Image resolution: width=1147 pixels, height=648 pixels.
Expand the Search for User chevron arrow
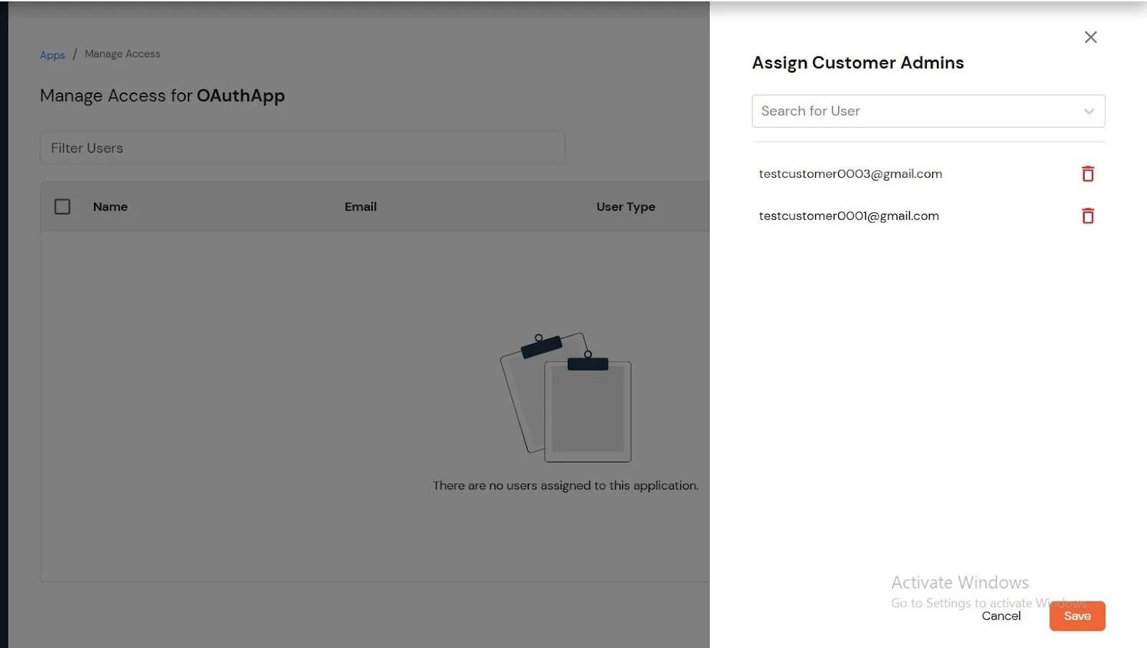pos(1089,111)
